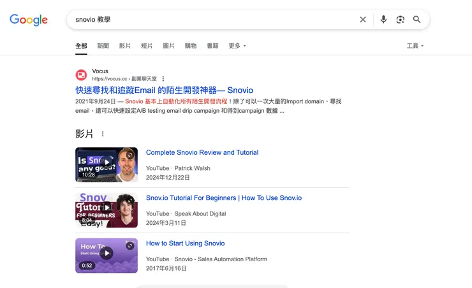This screenshot has height=288, width=472.
Task: Click the Vocus site name text
Action: coord(100,71)
